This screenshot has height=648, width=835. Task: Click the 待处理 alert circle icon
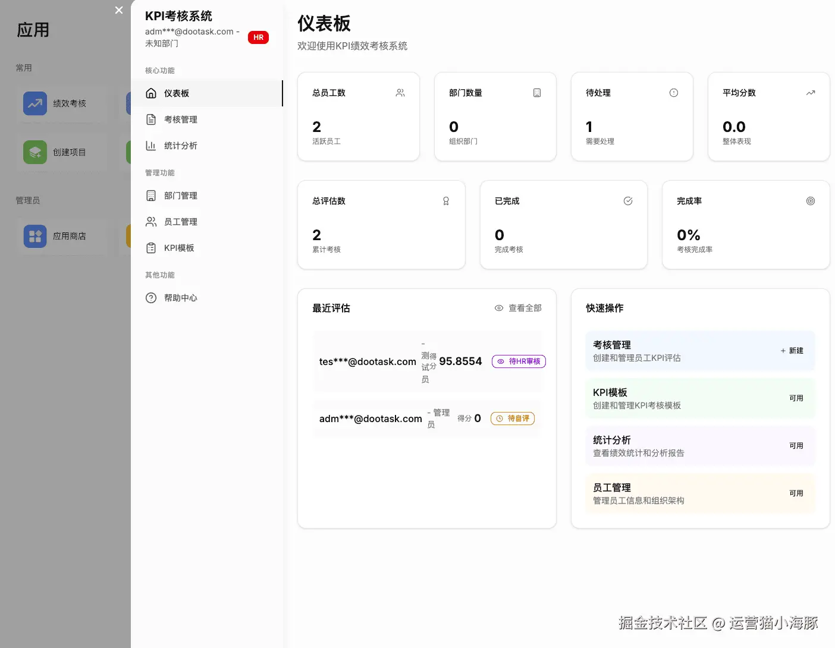[x=674, y=93]
